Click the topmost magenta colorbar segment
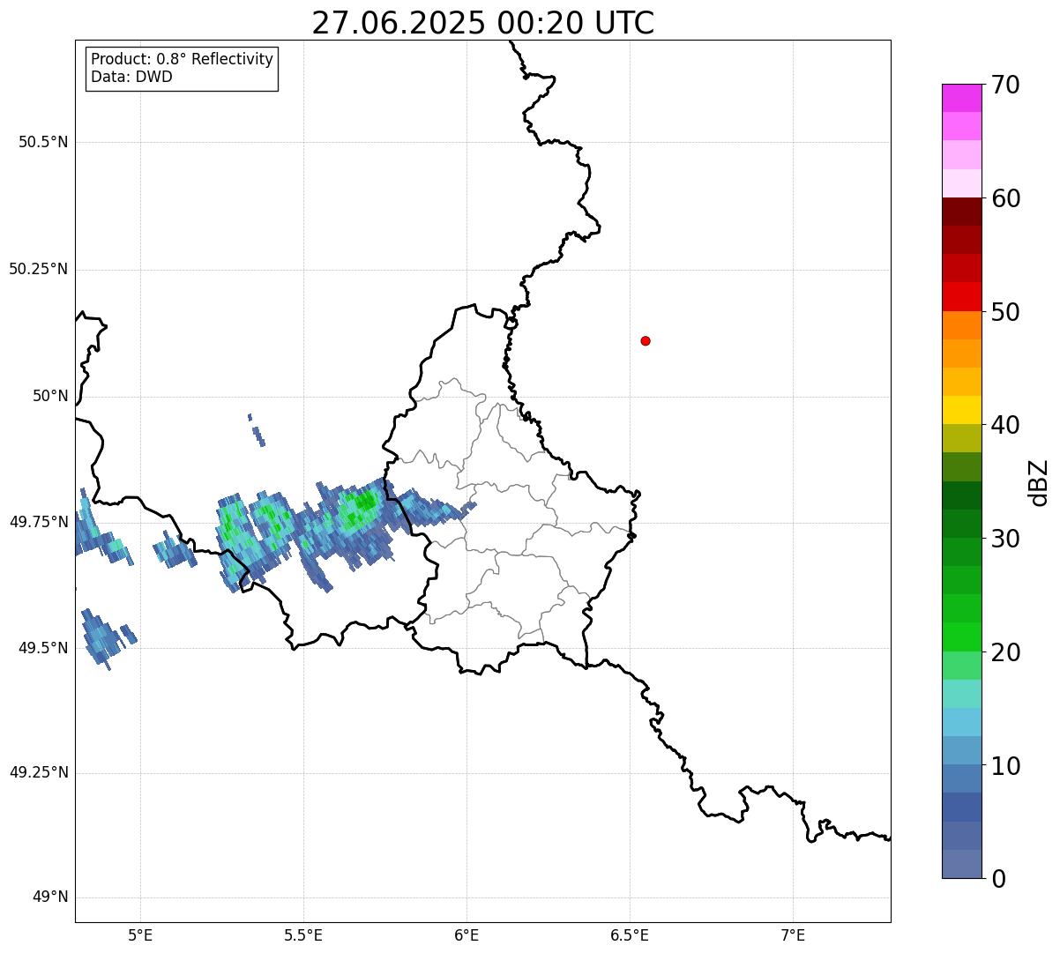1060x953 pixels. 961,98
